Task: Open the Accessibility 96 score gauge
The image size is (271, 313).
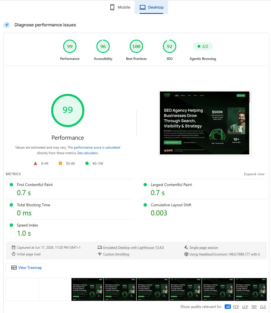Action: 103,46
